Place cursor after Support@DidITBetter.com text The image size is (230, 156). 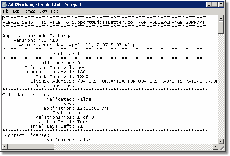(136, 22)
